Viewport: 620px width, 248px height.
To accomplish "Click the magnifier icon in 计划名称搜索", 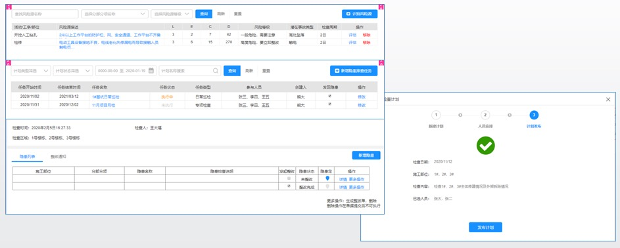I will point(216,71).
